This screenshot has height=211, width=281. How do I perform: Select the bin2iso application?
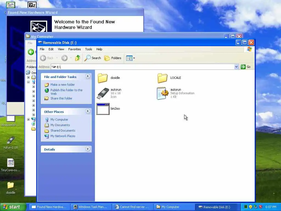click(x=108, y=109)
